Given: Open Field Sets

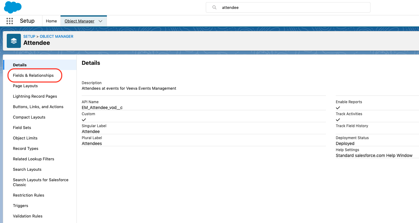Looking at the screenshot, I should (x=22, y=127).
